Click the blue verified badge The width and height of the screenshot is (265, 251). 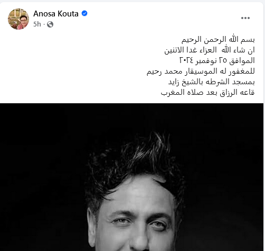(x=84, y=13)
